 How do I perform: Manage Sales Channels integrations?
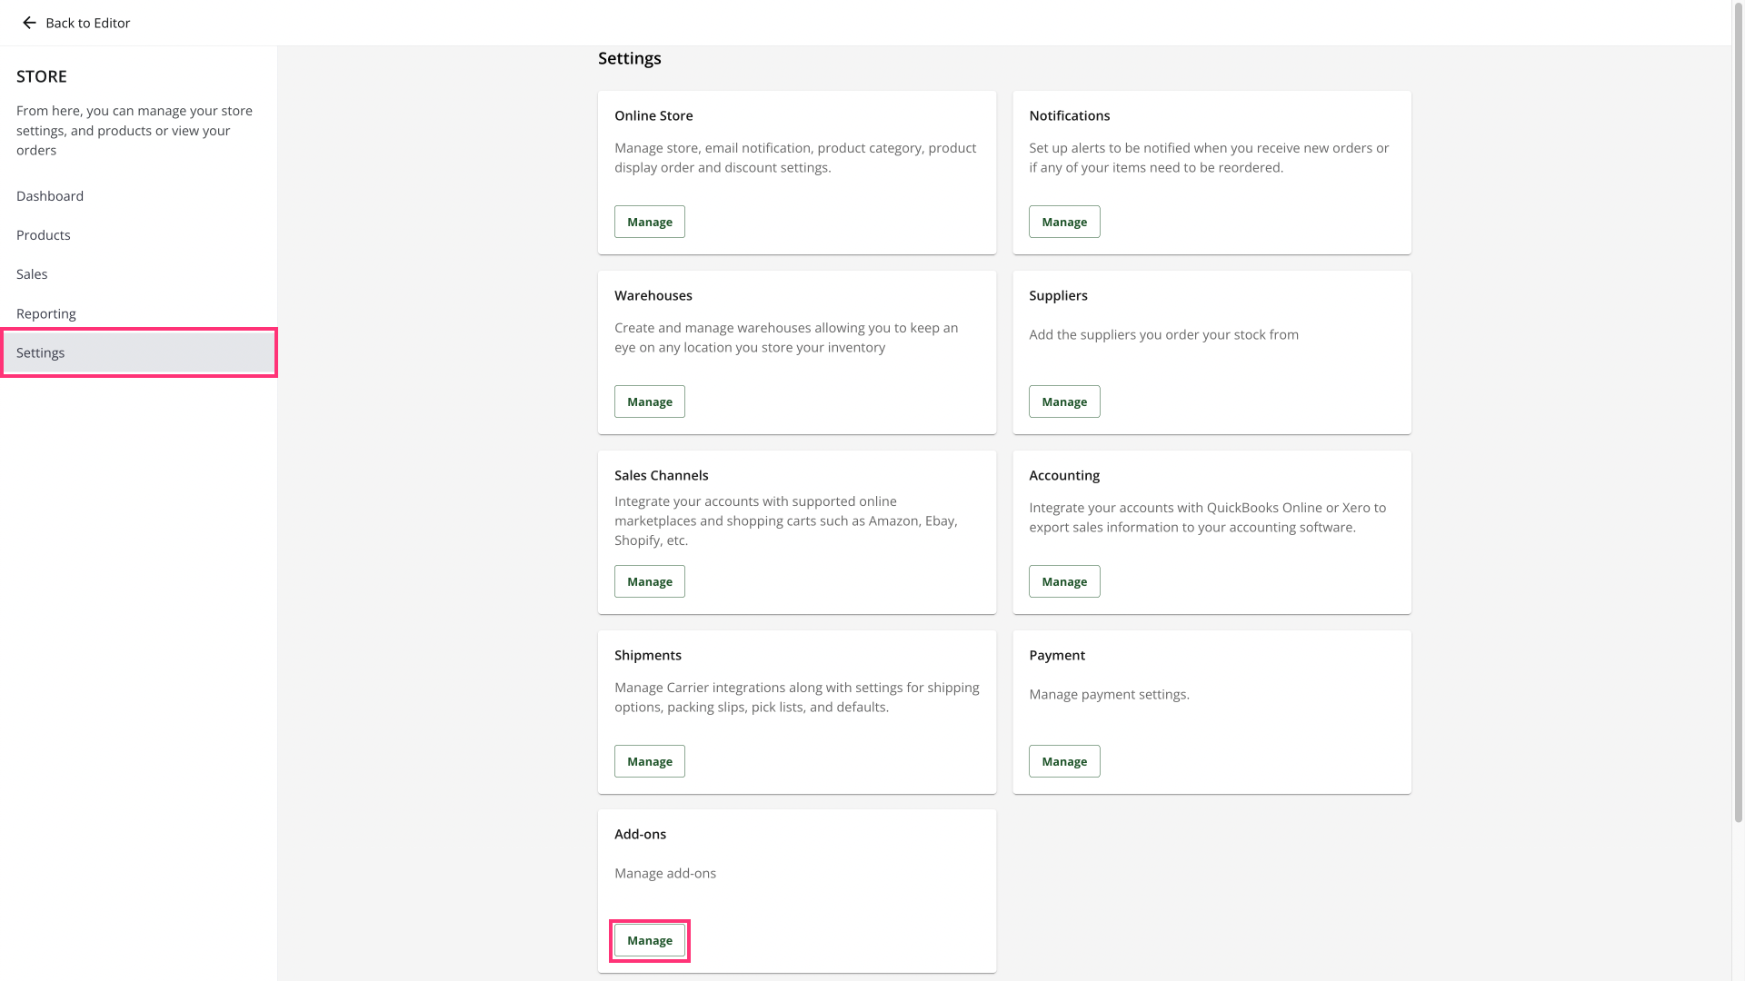(649, 581)
